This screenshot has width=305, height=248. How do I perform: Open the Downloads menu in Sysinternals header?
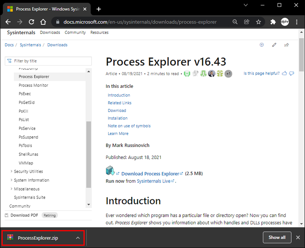point(50,33)
